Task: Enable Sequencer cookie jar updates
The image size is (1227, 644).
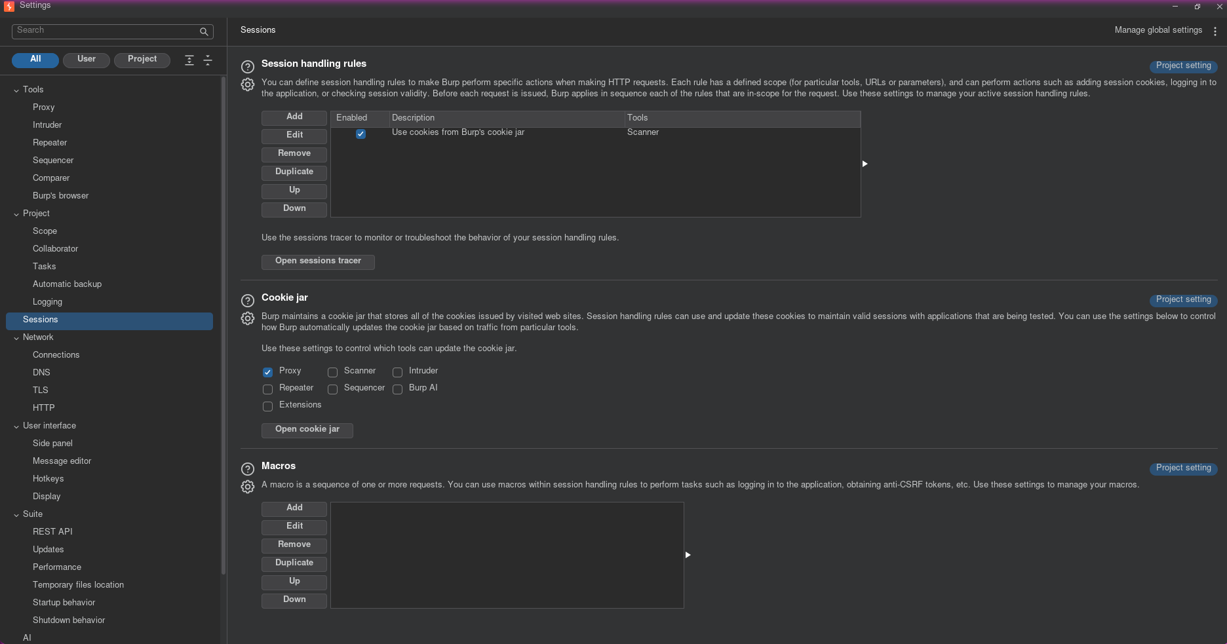Action: coord(332,389)
